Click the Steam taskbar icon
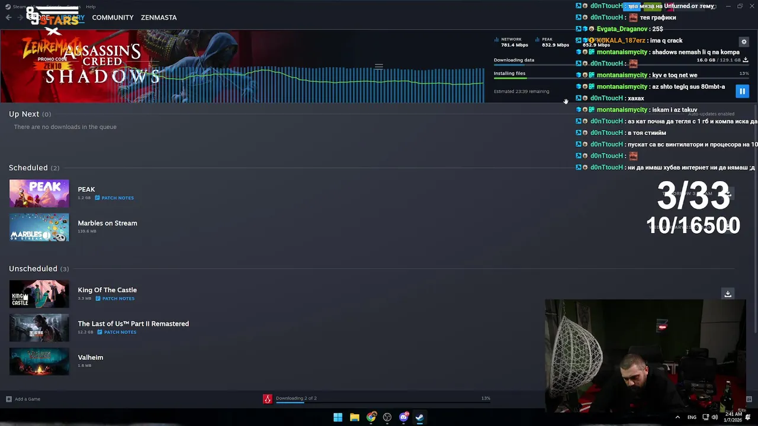The image size is (758, 426). click(x=419, y=417)
